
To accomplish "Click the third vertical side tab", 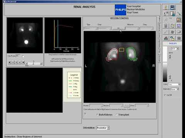I will [160, 35].
